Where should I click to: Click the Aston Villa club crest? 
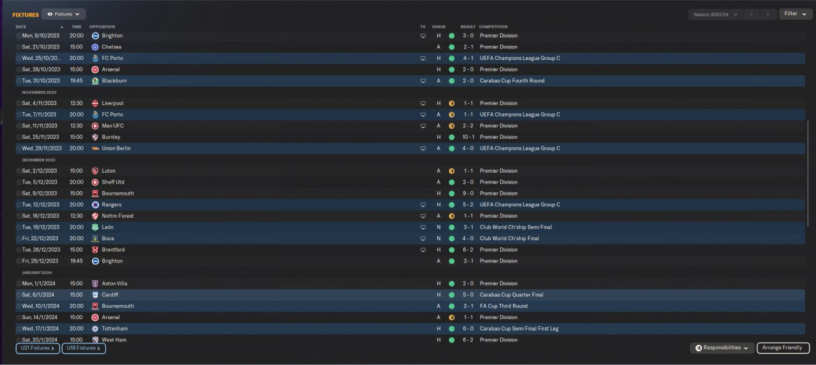coord(95,283)
